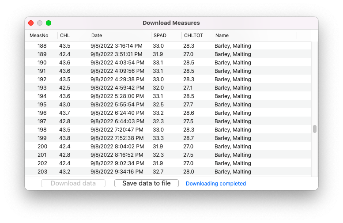343x223 pixels.
Task: Select the row with CHL value 43.8
Action: 168,138
